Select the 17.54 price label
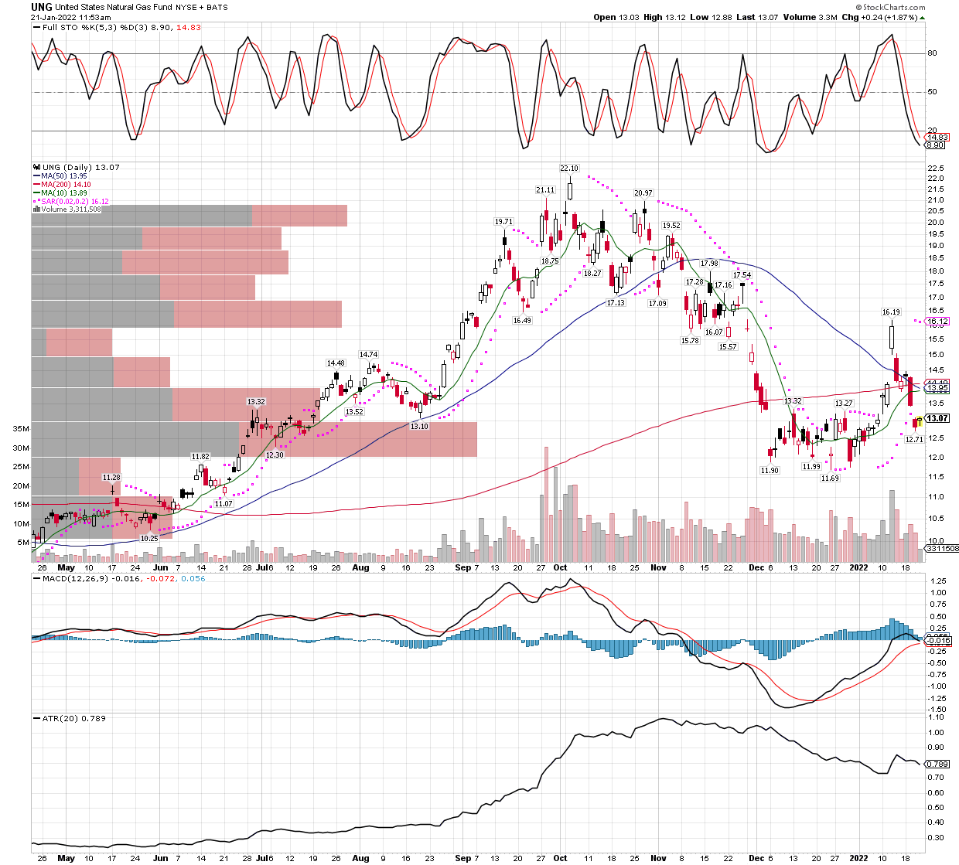Image resolution: width=959 pixels, height=865 pixels. (742, 275)
